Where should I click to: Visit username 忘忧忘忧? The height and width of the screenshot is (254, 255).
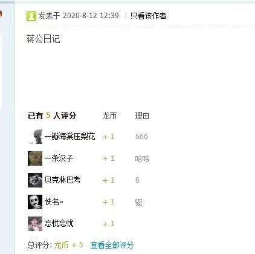click(x=59, y=223)
